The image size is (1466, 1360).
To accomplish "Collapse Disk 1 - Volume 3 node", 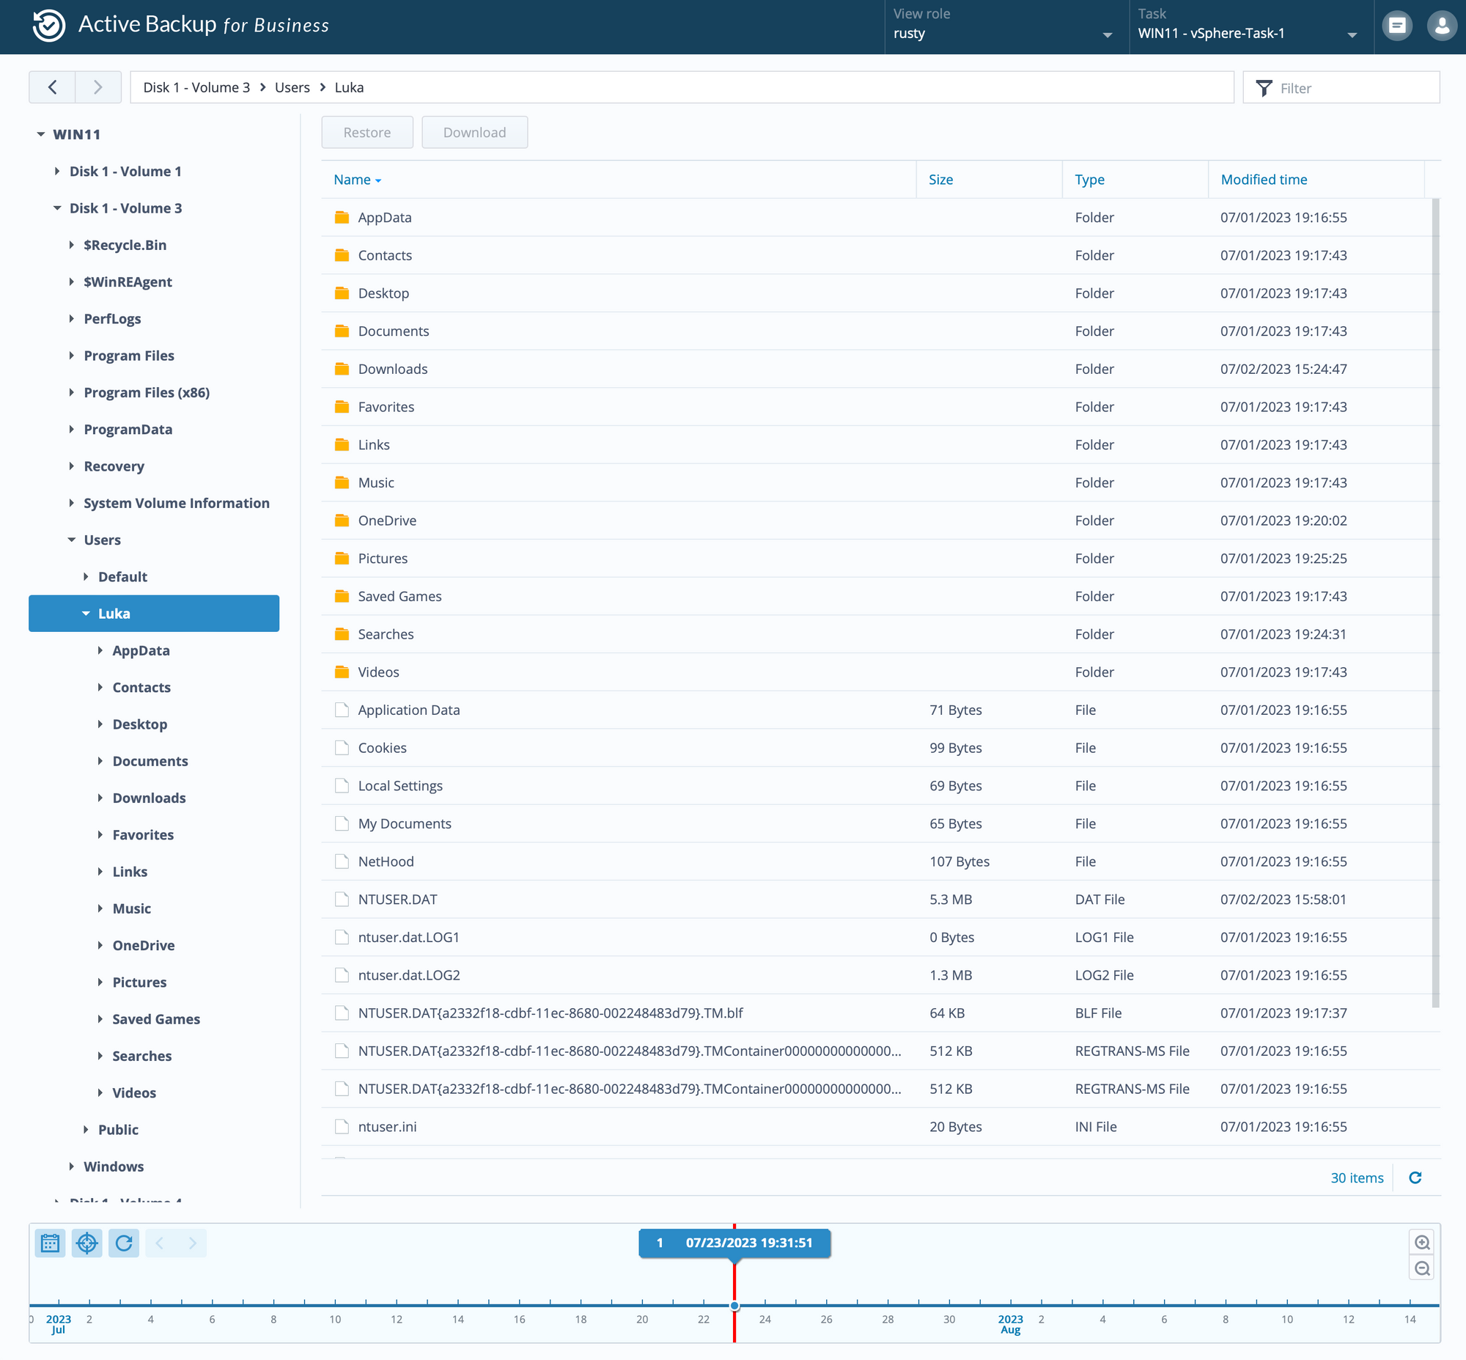I will pyautogui.click(x=56, y=208).
